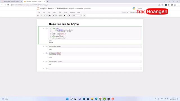Paste cells below using the toolbar icon
180x101 pixels.
[x=50, y=15]
